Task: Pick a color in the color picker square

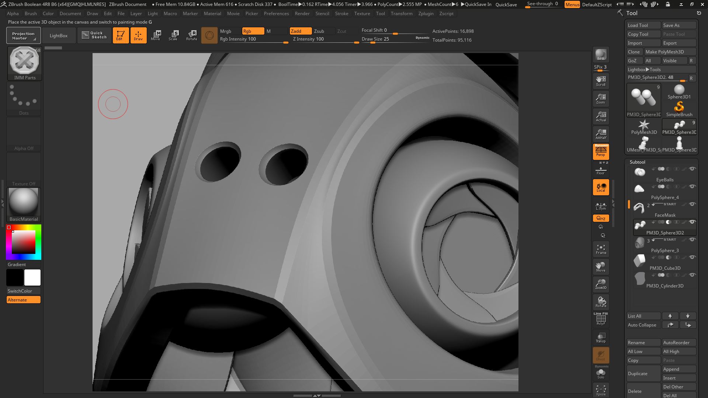Action: coord(24,242)
